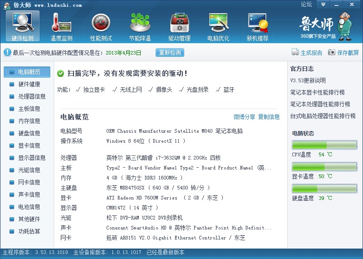This screenshot has width=363, height=259.
Task: Click the 无线上网 feature checkmark
Action: (114, 90)
